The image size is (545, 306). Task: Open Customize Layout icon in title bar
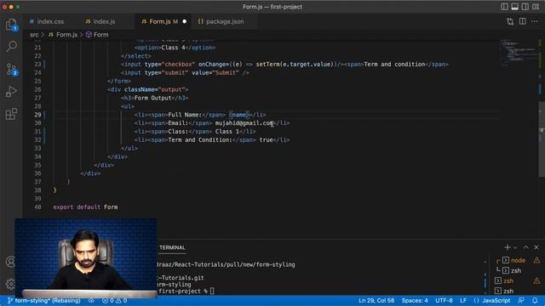coord(536,7)
